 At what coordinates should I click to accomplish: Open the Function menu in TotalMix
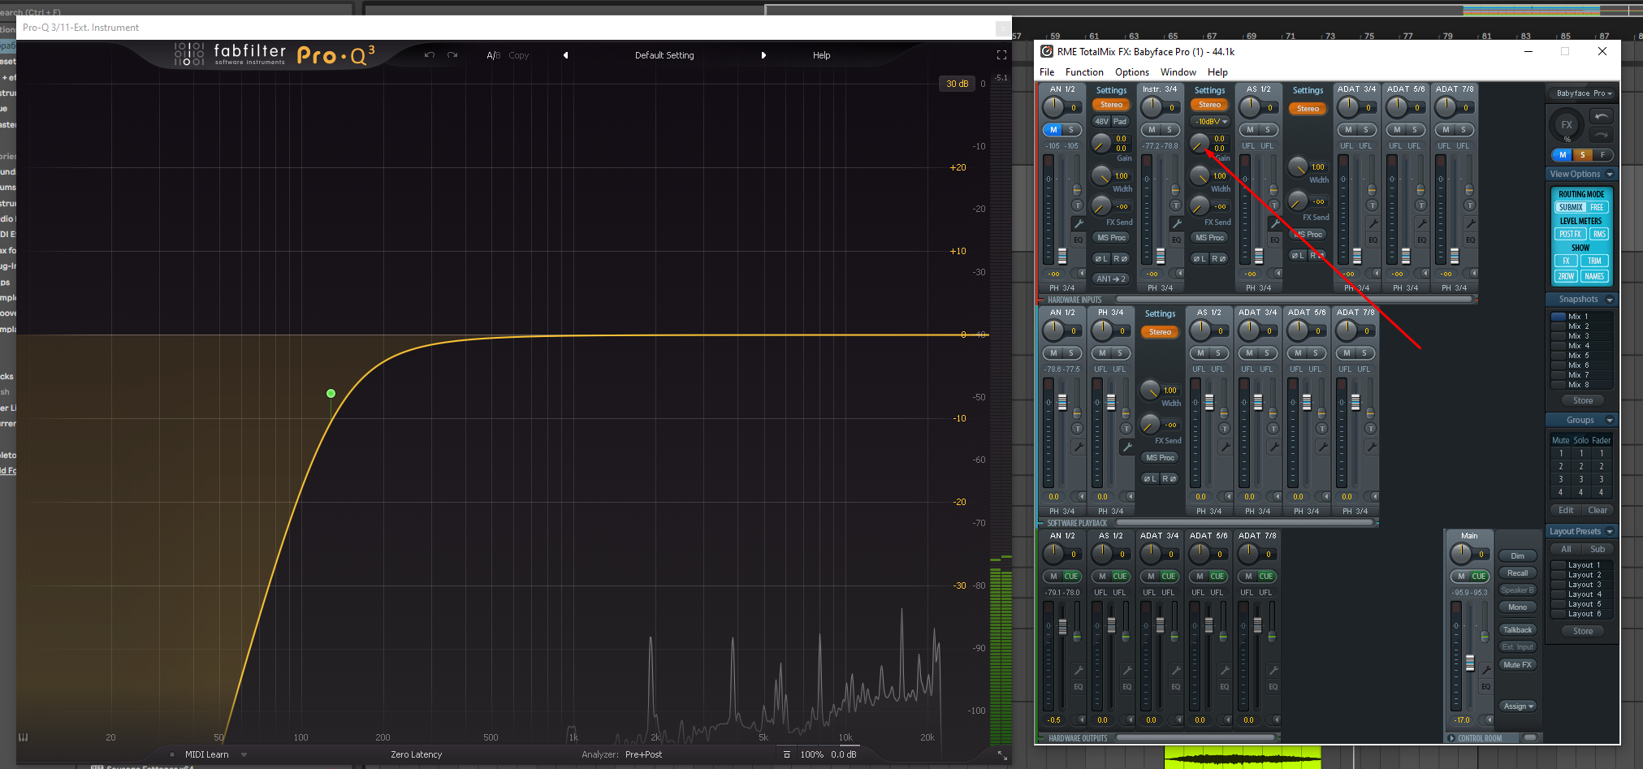point(1084,72)
